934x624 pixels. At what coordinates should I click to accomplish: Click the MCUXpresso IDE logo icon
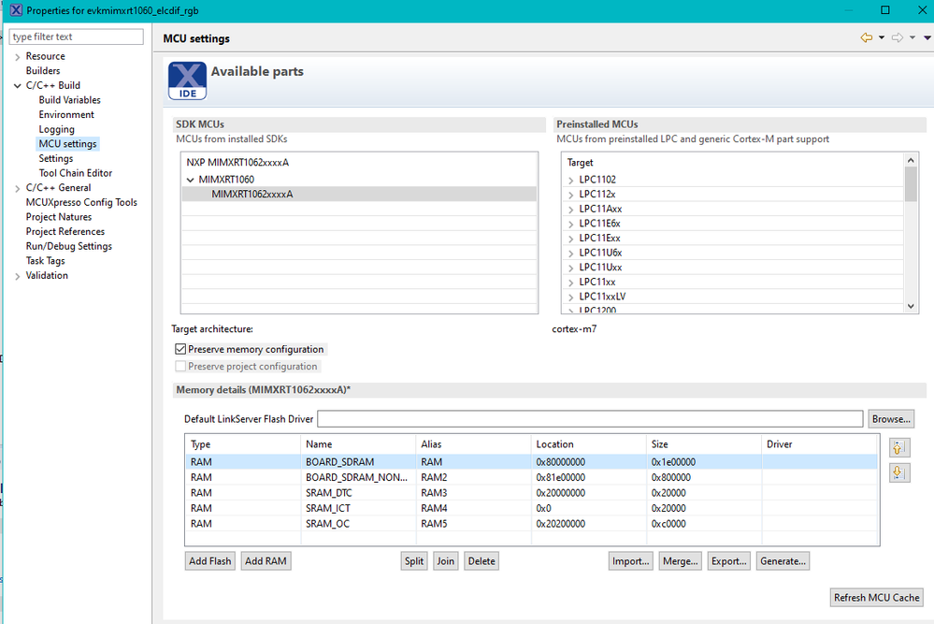point(187,80)
